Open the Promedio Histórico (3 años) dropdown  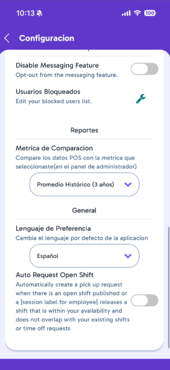(x=84, y=185)
